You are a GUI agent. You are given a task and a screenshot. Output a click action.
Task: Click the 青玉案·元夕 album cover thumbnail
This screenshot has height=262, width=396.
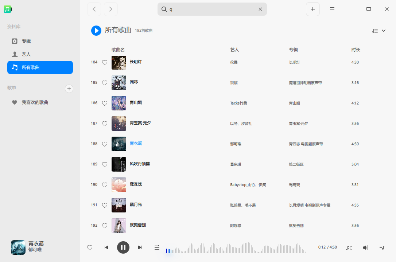pos(119,124)
